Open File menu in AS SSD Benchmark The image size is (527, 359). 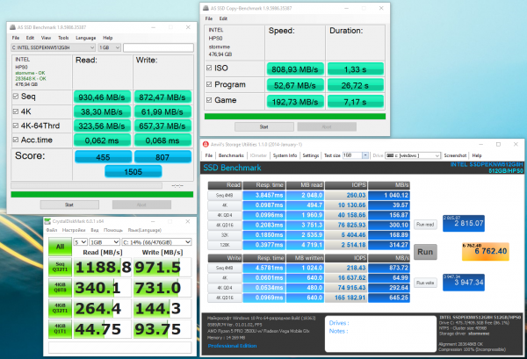[16, 38]
